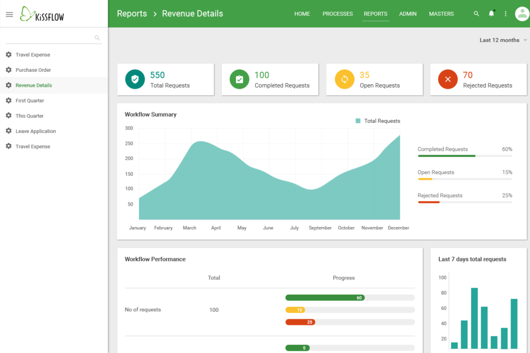Click gear icon beside Purchase Order
The width and height of the screenshot is (530, 353).
point(9,70)
